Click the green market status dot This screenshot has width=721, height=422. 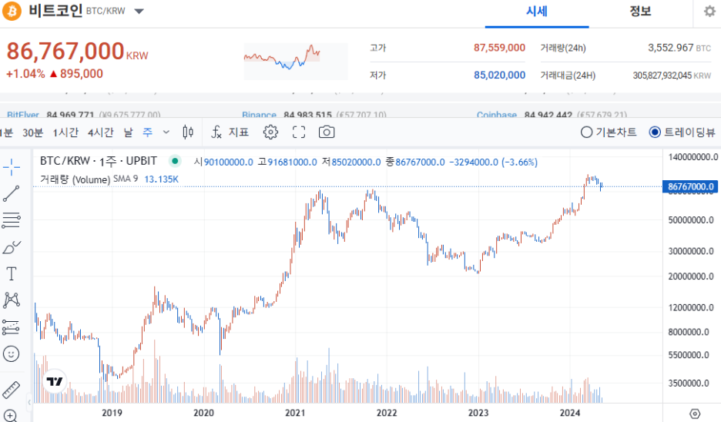[175, 162]
